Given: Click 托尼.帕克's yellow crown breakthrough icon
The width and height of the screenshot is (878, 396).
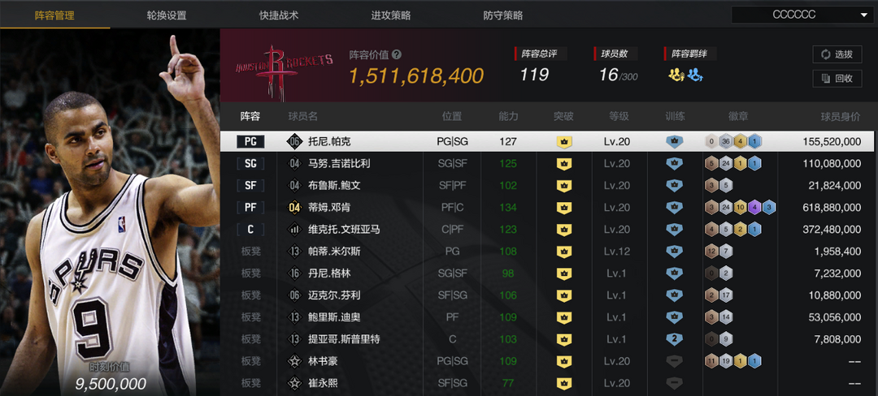Looking at the screenshot, I should 564,142.
